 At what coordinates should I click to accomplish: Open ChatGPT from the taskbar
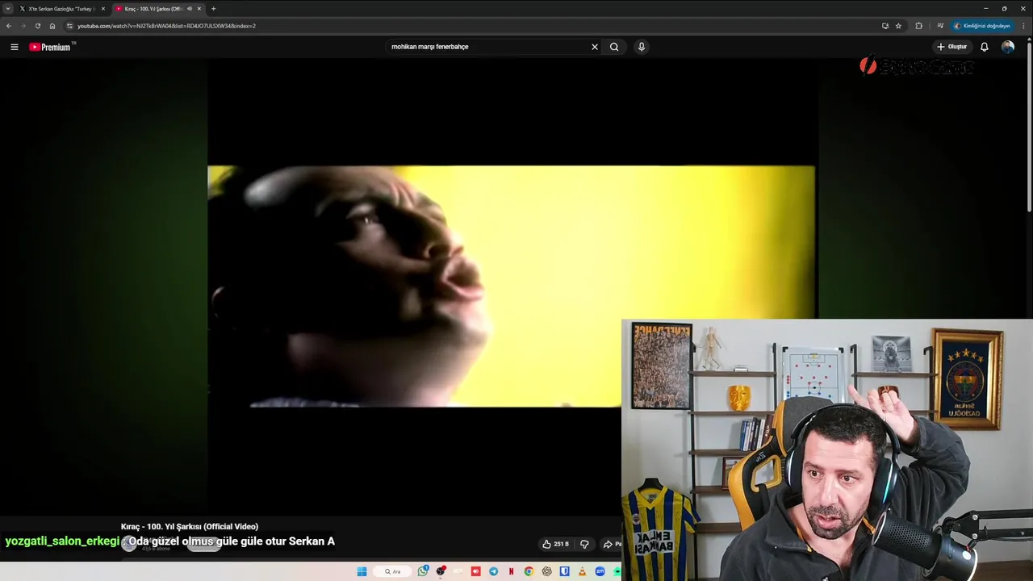click(546, 571)
